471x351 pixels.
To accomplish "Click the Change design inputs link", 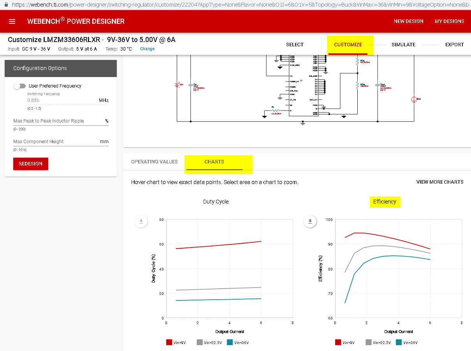I will pyautogui.click(x=147, y=49).
